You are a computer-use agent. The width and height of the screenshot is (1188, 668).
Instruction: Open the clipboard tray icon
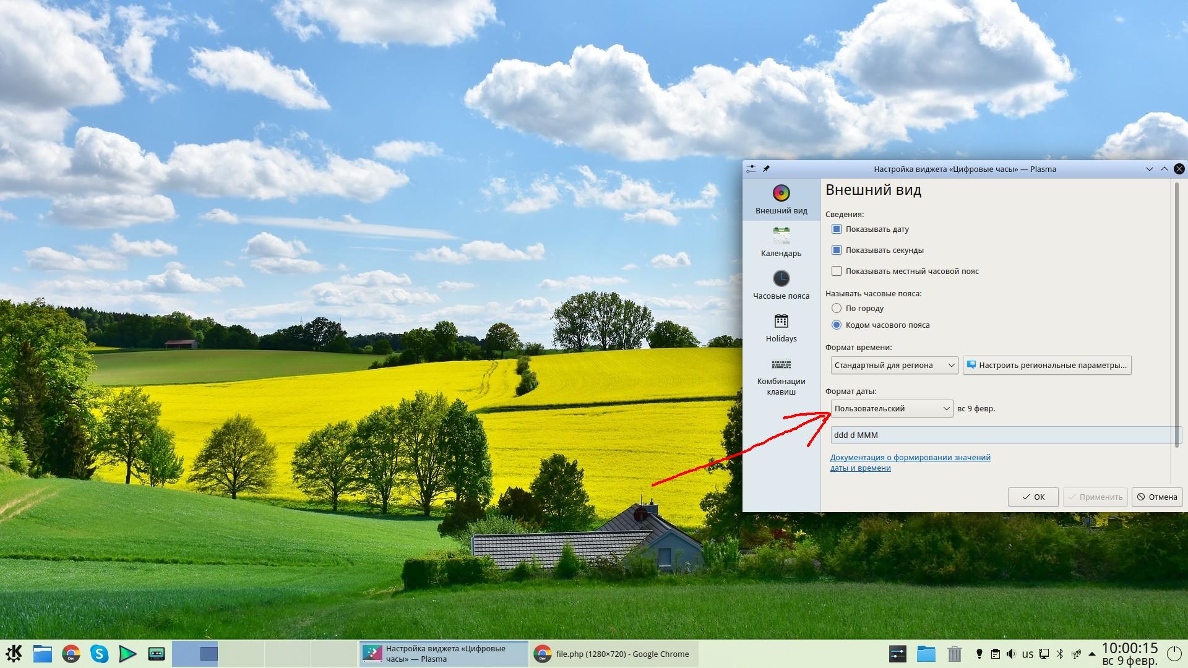(995, 654)
